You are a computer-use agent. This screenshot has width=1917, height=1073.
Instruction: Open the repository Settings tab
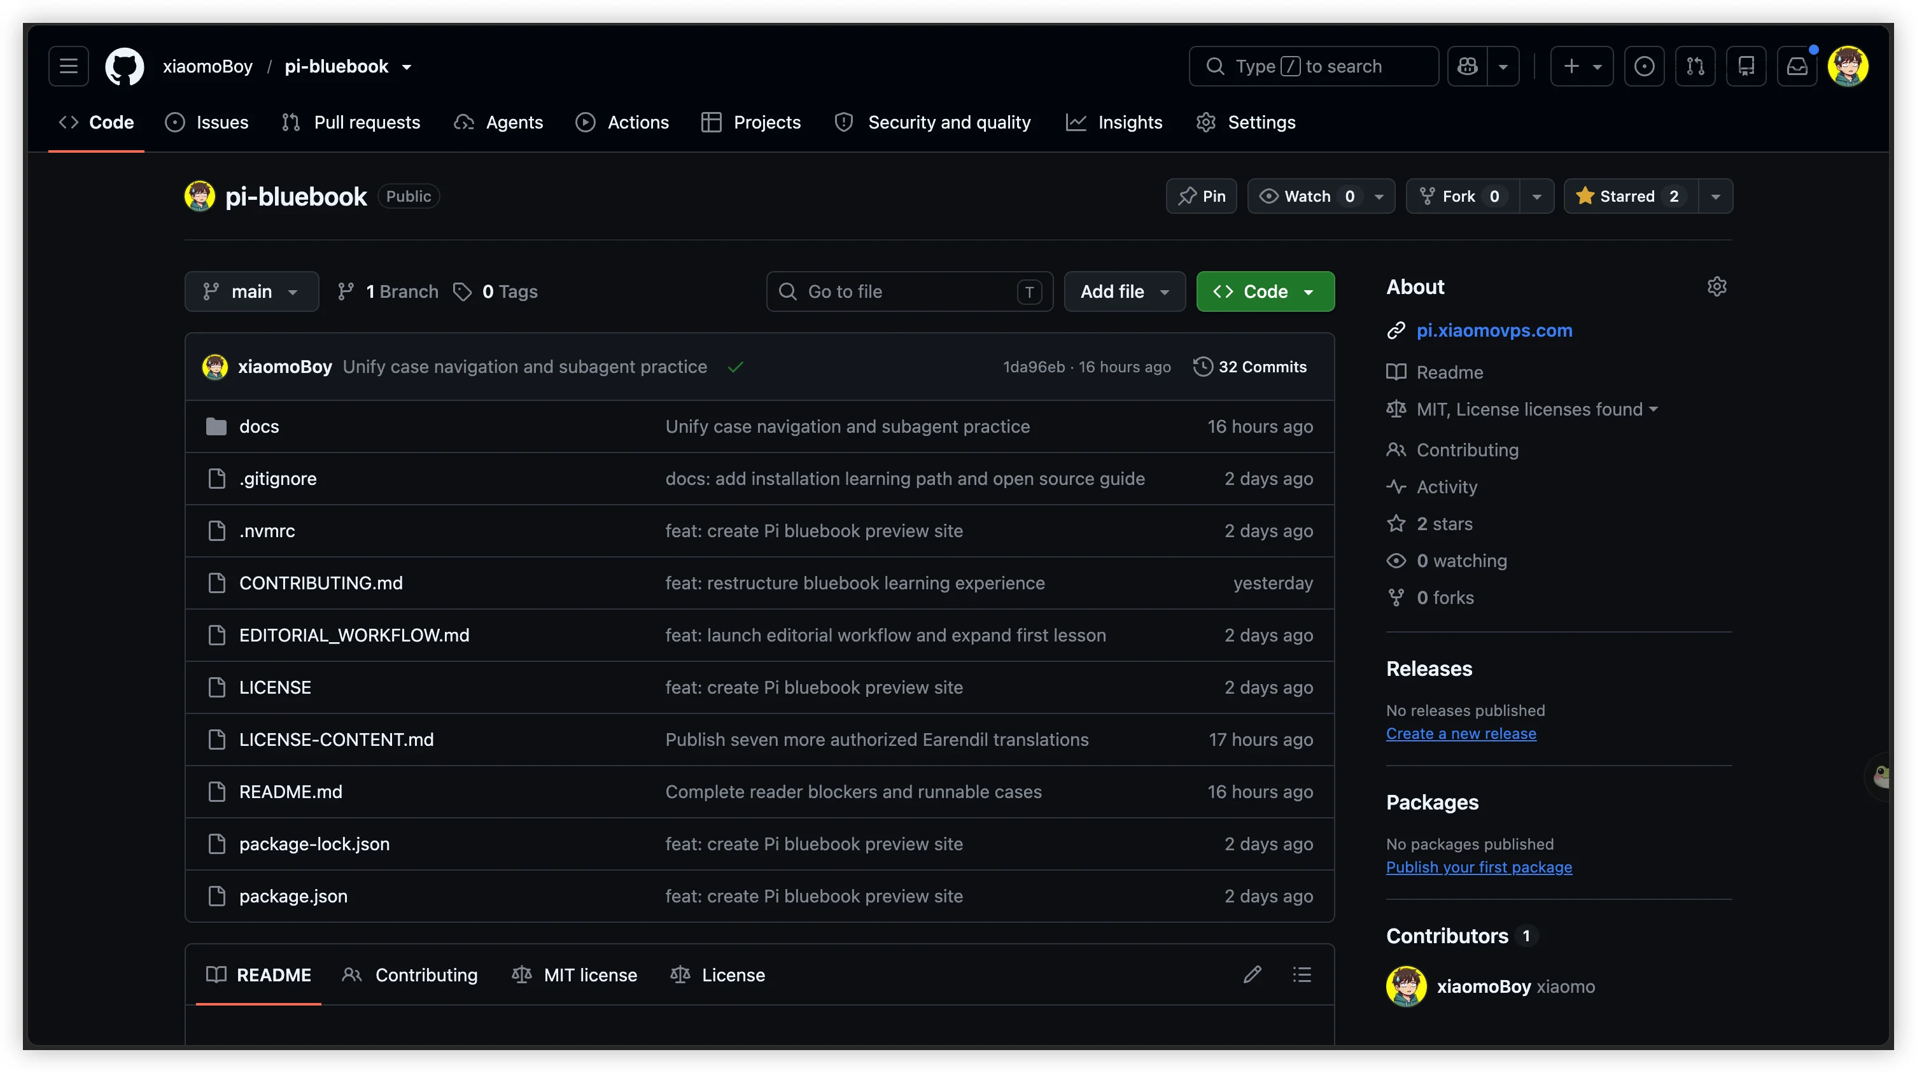[1246, 122]
